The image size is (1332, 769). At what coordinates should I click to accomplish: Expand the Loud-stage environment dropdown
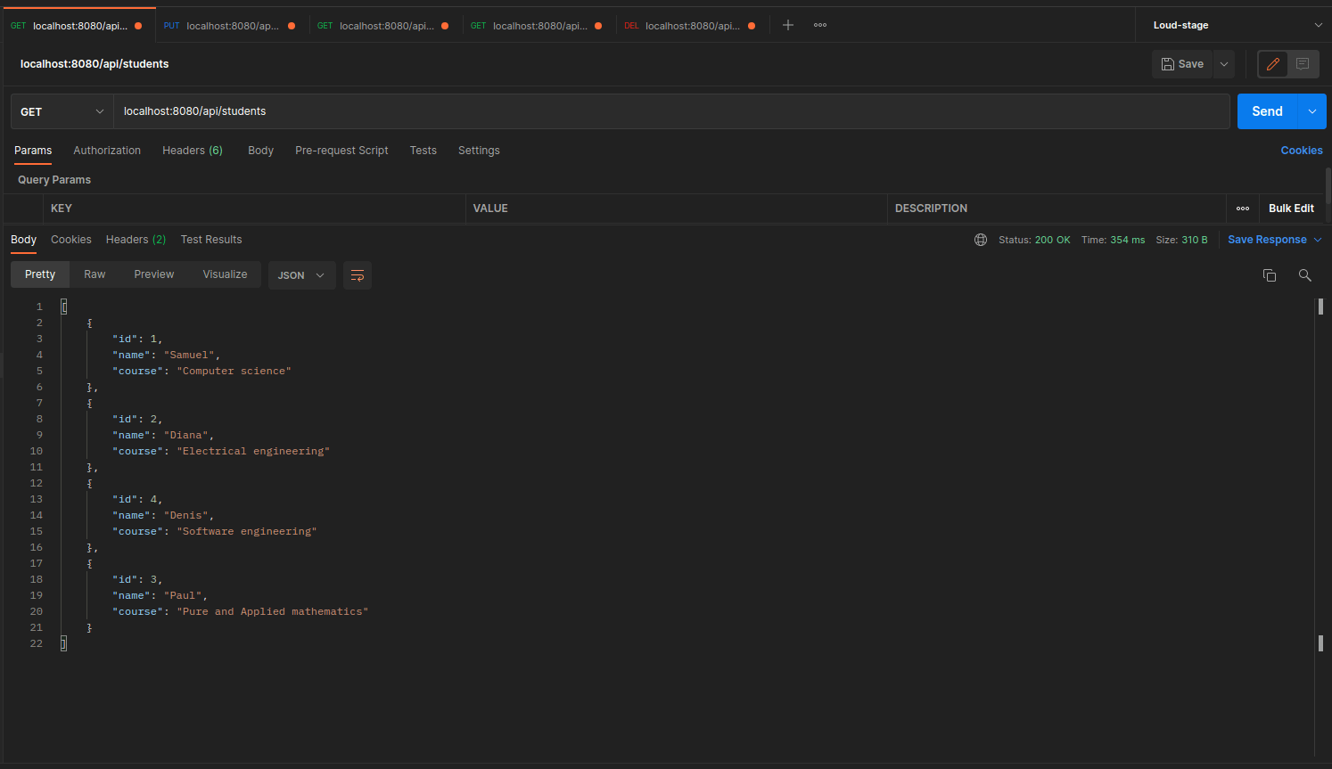1318,25
